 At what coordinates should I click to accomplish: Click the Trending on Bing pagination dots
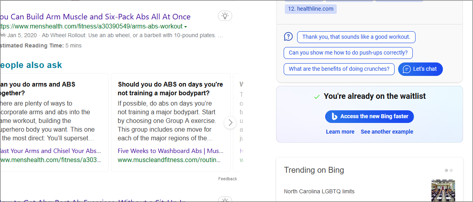[x=449, y=170]
